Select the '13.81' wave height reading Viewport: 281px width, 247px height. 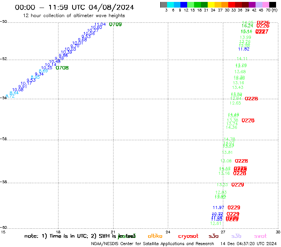point(227,152)
